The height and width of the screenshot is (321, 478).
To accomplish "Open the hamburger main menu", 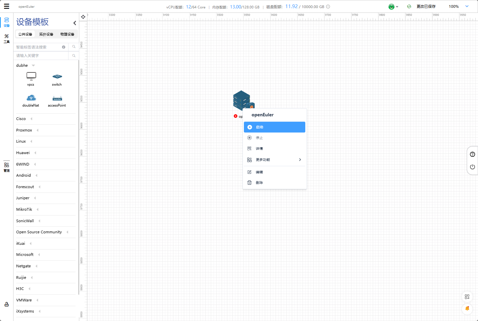I will point(6,6).
